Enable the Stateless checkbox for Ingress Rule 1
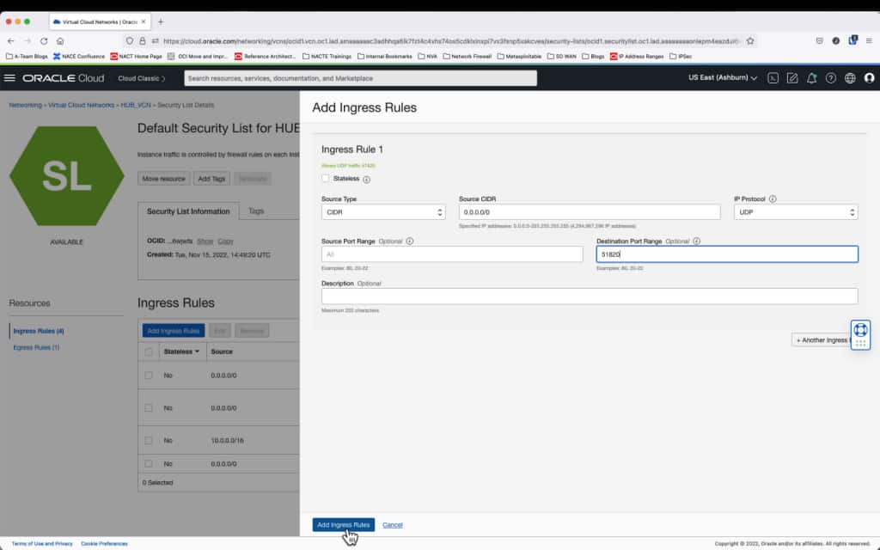 pos(325,178)
